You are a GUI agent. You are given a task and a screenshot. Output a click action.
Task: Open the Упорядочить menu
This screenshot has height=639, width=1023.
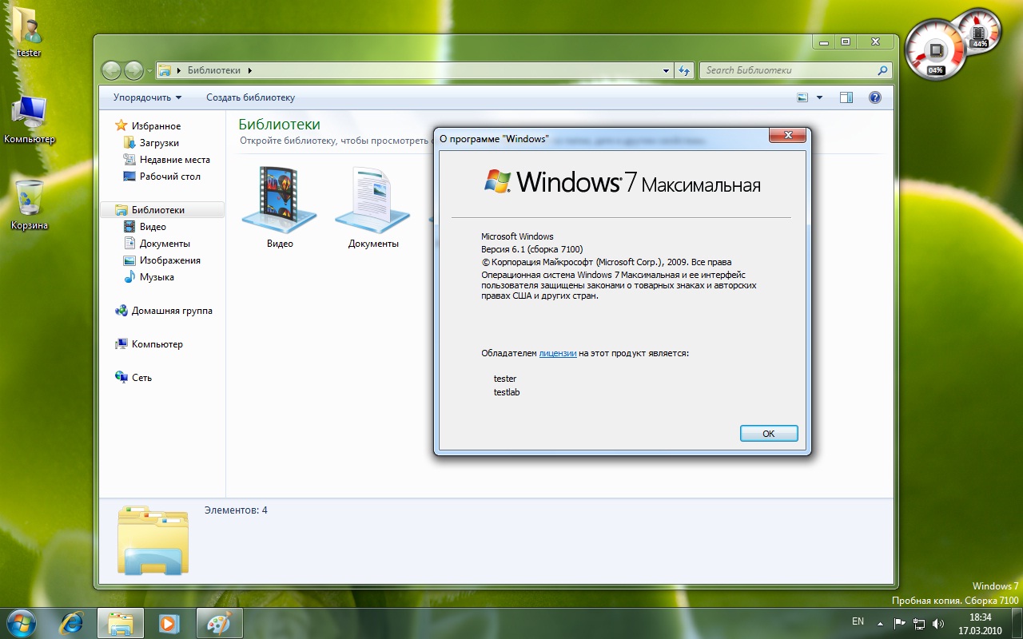coord(147,97)
